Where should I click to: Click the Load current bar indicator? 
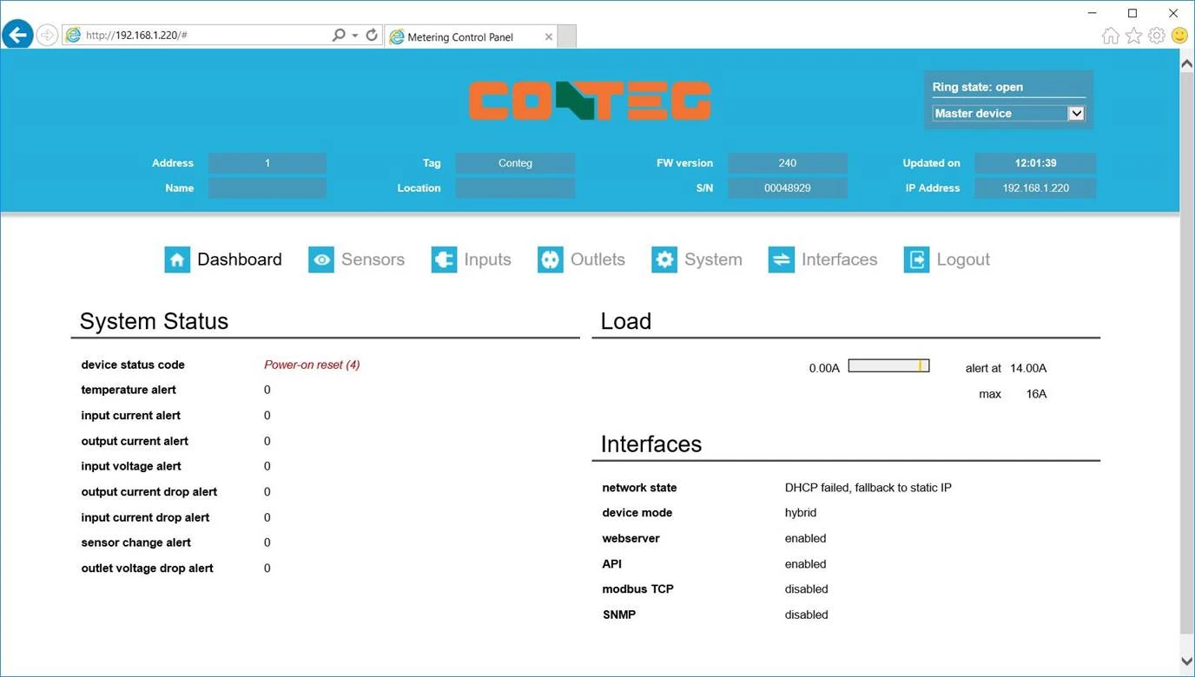click(888, 366)
